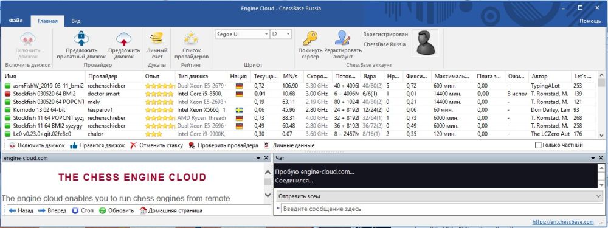This screenshot has width=608, height=228.
Task: Sort by Опыт column header
Action: [x=159, y=77]
